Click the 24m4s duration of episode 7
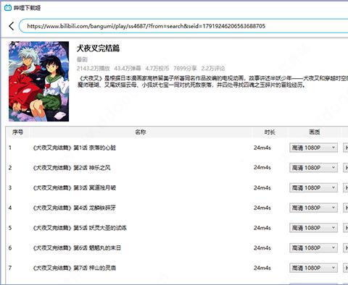The image size is (348, 285). [x=262, y=268]
